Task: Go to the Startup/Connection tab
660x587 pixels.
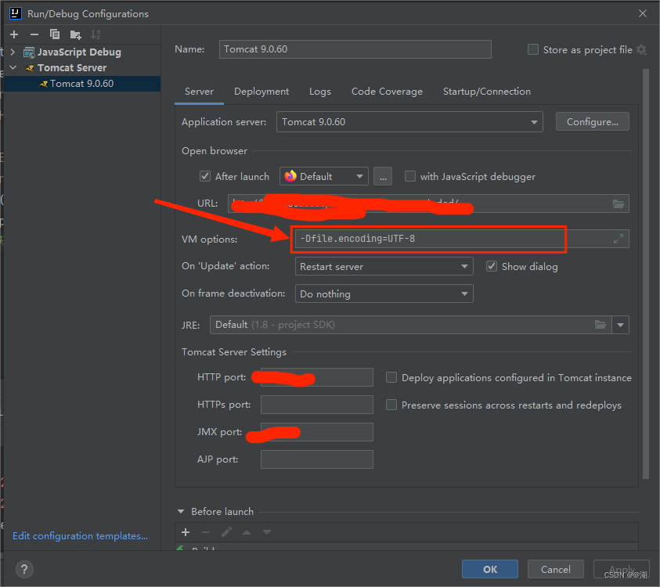Action: point(486,92)
